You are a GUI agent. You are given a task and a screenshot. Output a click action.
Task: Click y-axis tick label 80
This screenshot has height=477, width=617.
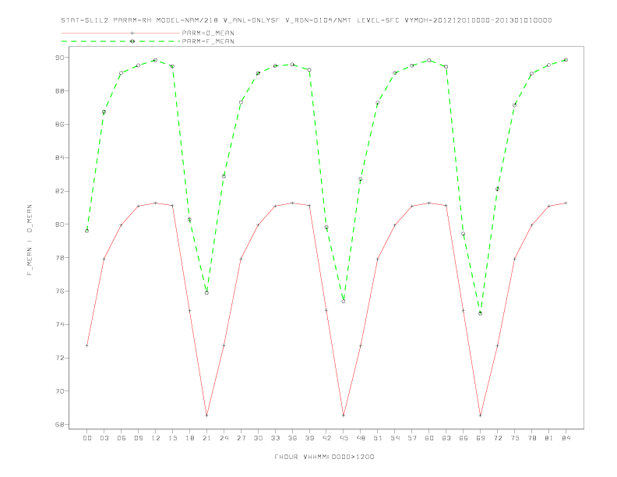coord(59,224)
